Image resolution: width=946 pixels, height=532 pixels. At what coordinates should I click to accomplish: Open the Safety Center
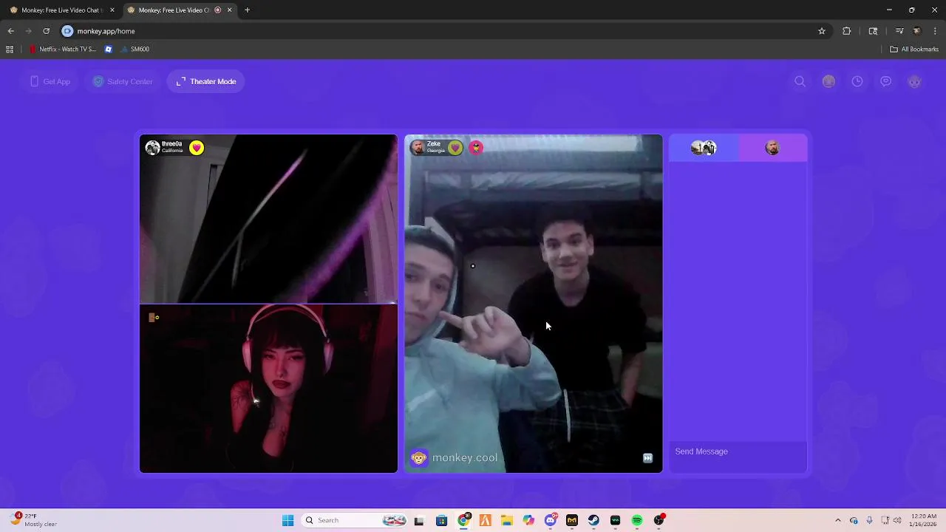tap(123, 81)
